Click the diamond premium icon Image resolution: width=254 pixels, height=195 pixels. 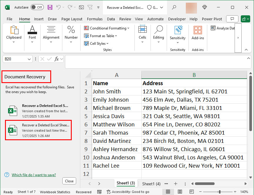click(x=205, y=7)
